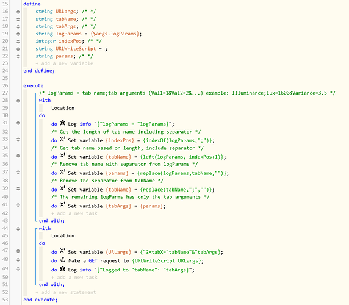This screenshot has height=305, width=349.
Task: Click the X variable icon on the tabName replace line
Action: [x=62, y=188]
